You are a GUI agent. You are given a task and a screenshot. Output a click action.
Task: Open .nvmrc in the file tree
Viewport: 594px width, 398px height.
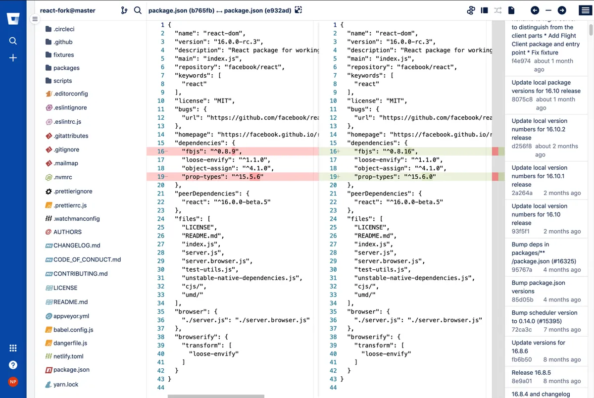pos(59,177)
